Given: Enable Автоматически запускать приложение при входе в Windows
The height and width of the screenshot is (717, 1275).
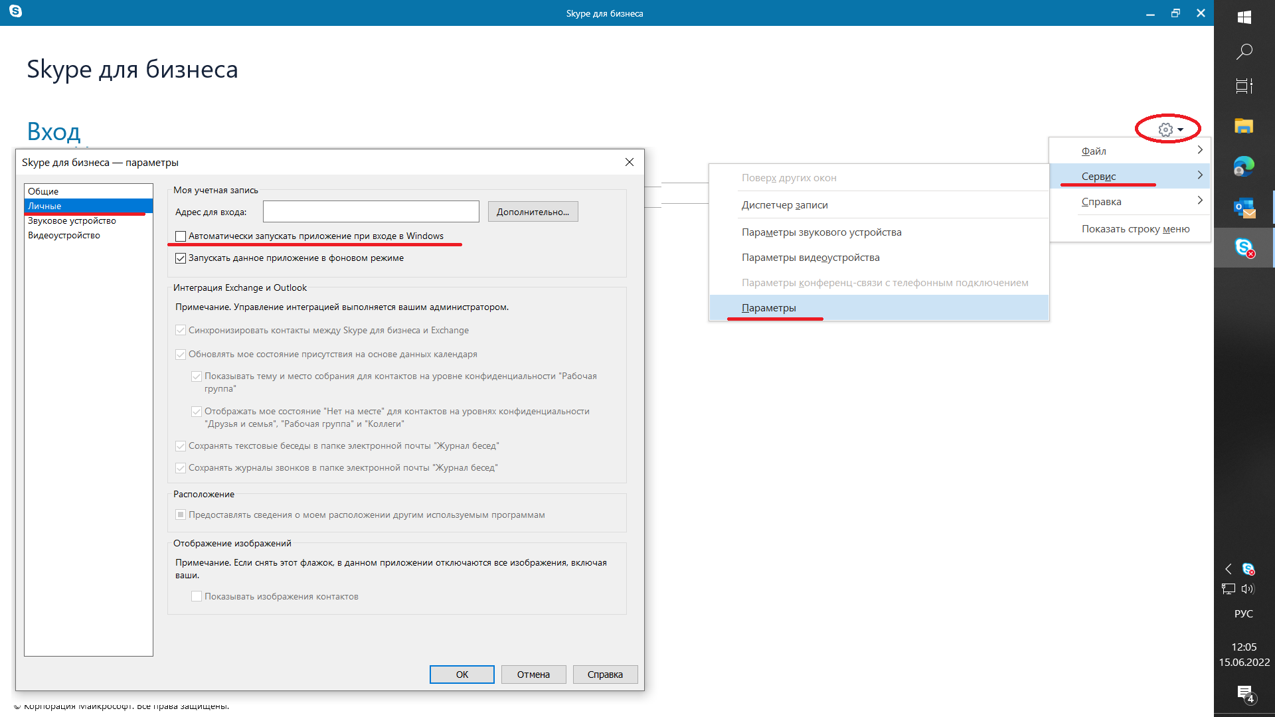Looking at the screenshot, I should (181, 236).
